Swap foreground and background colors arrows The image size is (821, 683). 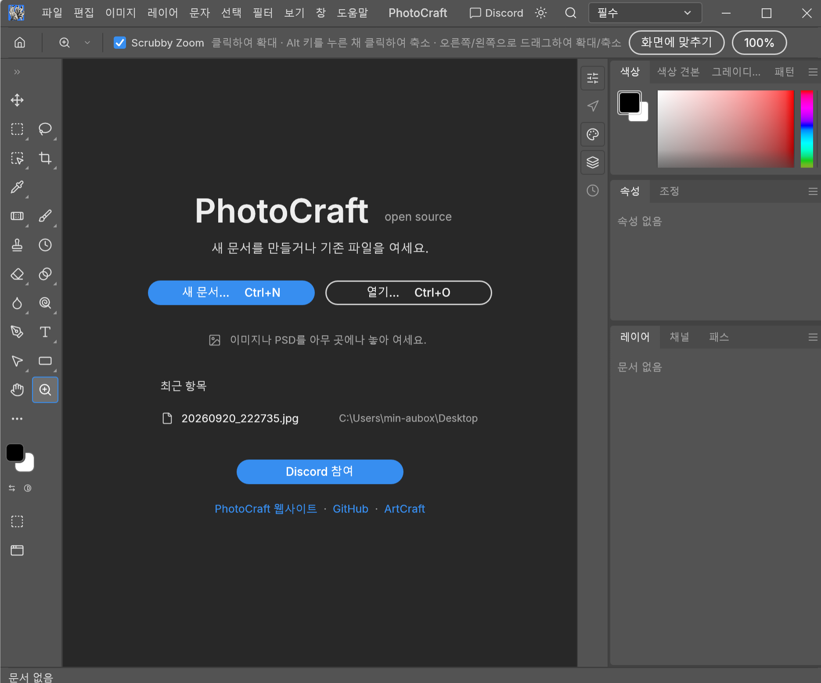(12, 488)
